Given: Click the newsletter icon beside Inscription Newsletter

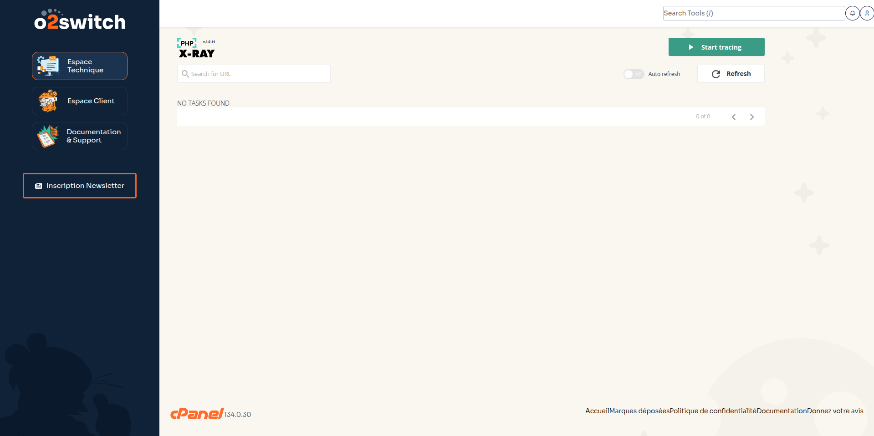Looking at the screenshot, I should click(39, 186).
